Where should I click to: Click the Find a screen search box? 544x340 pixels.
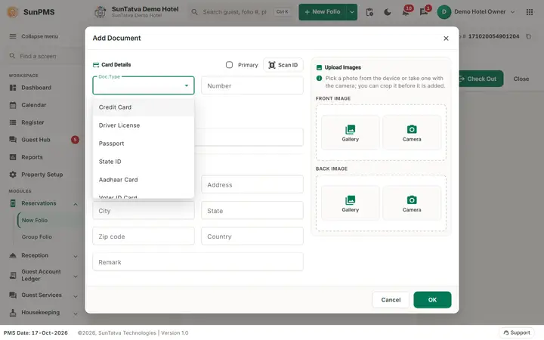coord(43,56)
